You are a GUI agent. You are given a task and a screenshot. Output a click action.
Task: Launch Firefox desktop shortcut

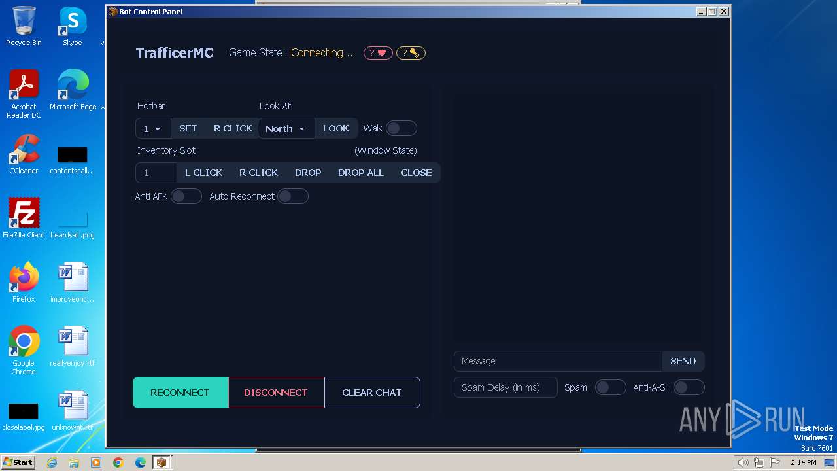click(24, 283)
